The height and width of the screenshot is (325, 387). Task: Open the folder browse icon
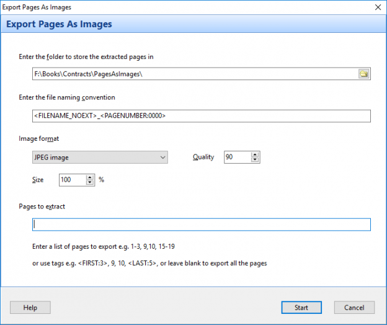coord(364,74)
